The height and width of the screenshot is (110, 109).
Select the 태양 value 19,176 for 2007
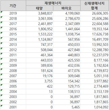click(39, 76)
